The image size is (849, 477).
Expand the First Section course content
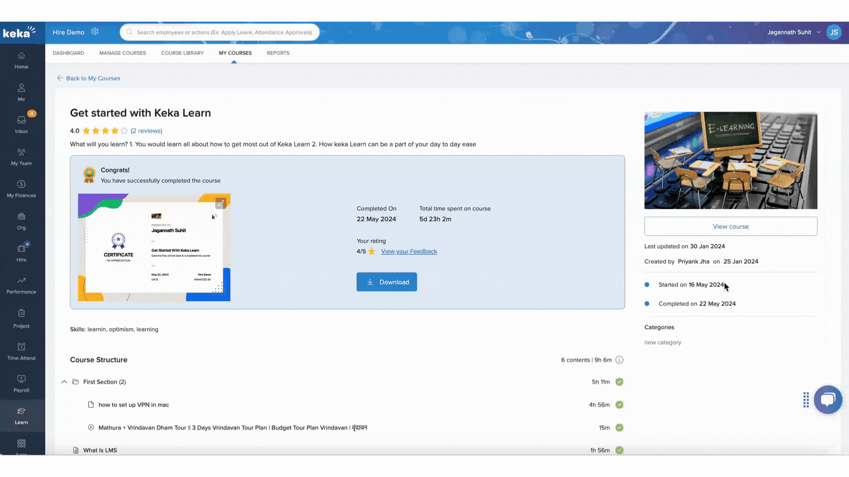64,382
